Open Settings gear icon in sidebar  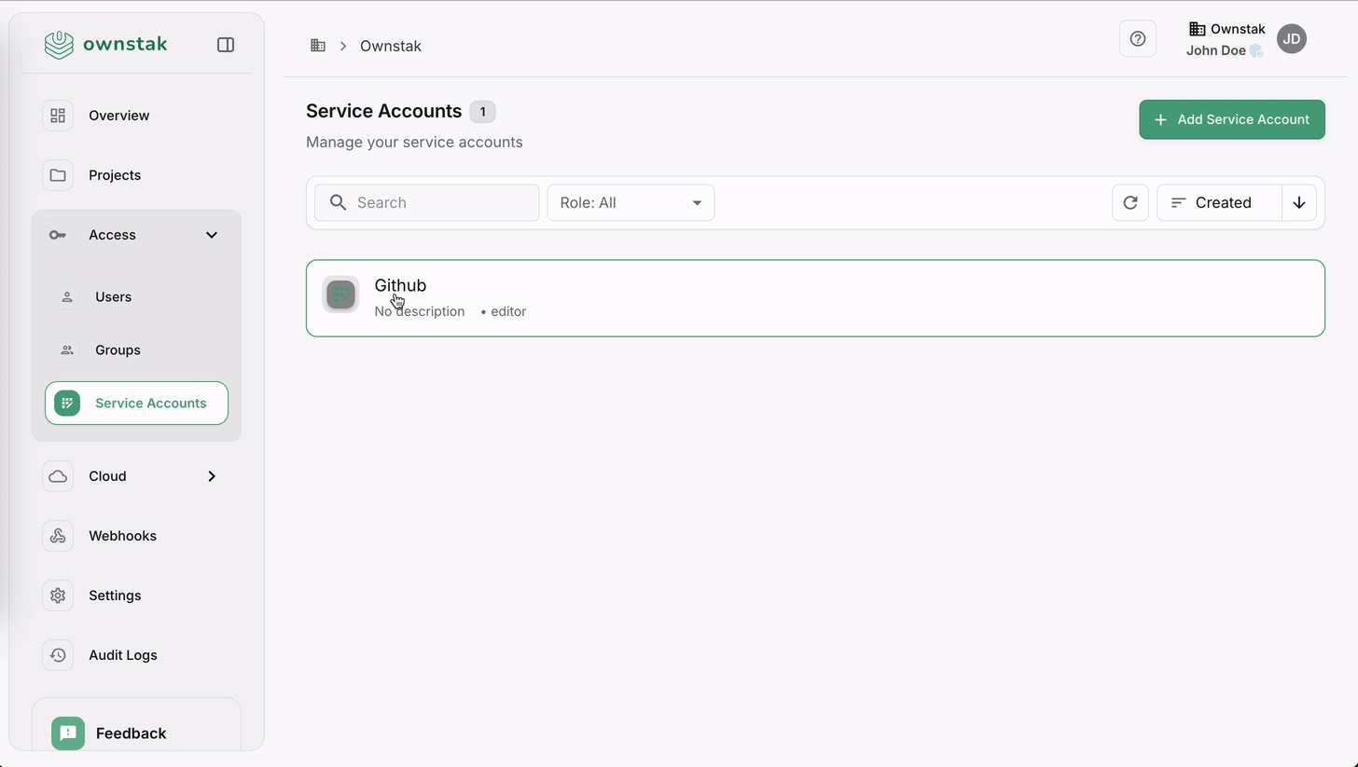[x=58, y=596]
